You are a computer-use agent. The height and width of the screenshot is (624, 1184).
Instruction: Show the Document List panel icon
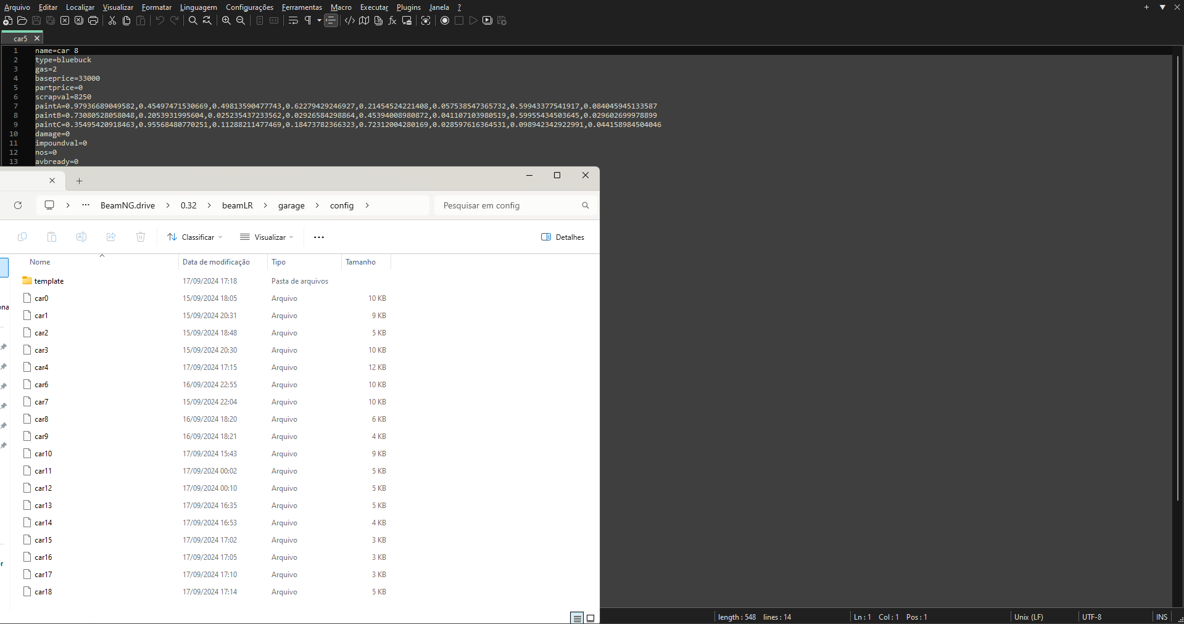click(x=378, y=20)
